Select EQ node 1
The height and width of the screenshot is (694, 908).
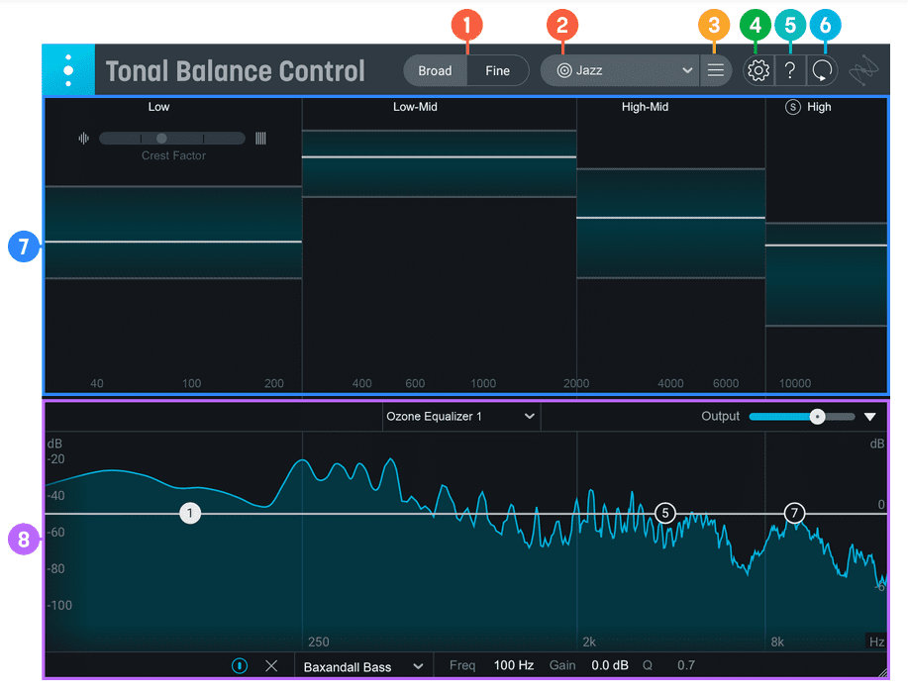coord(190,513)
